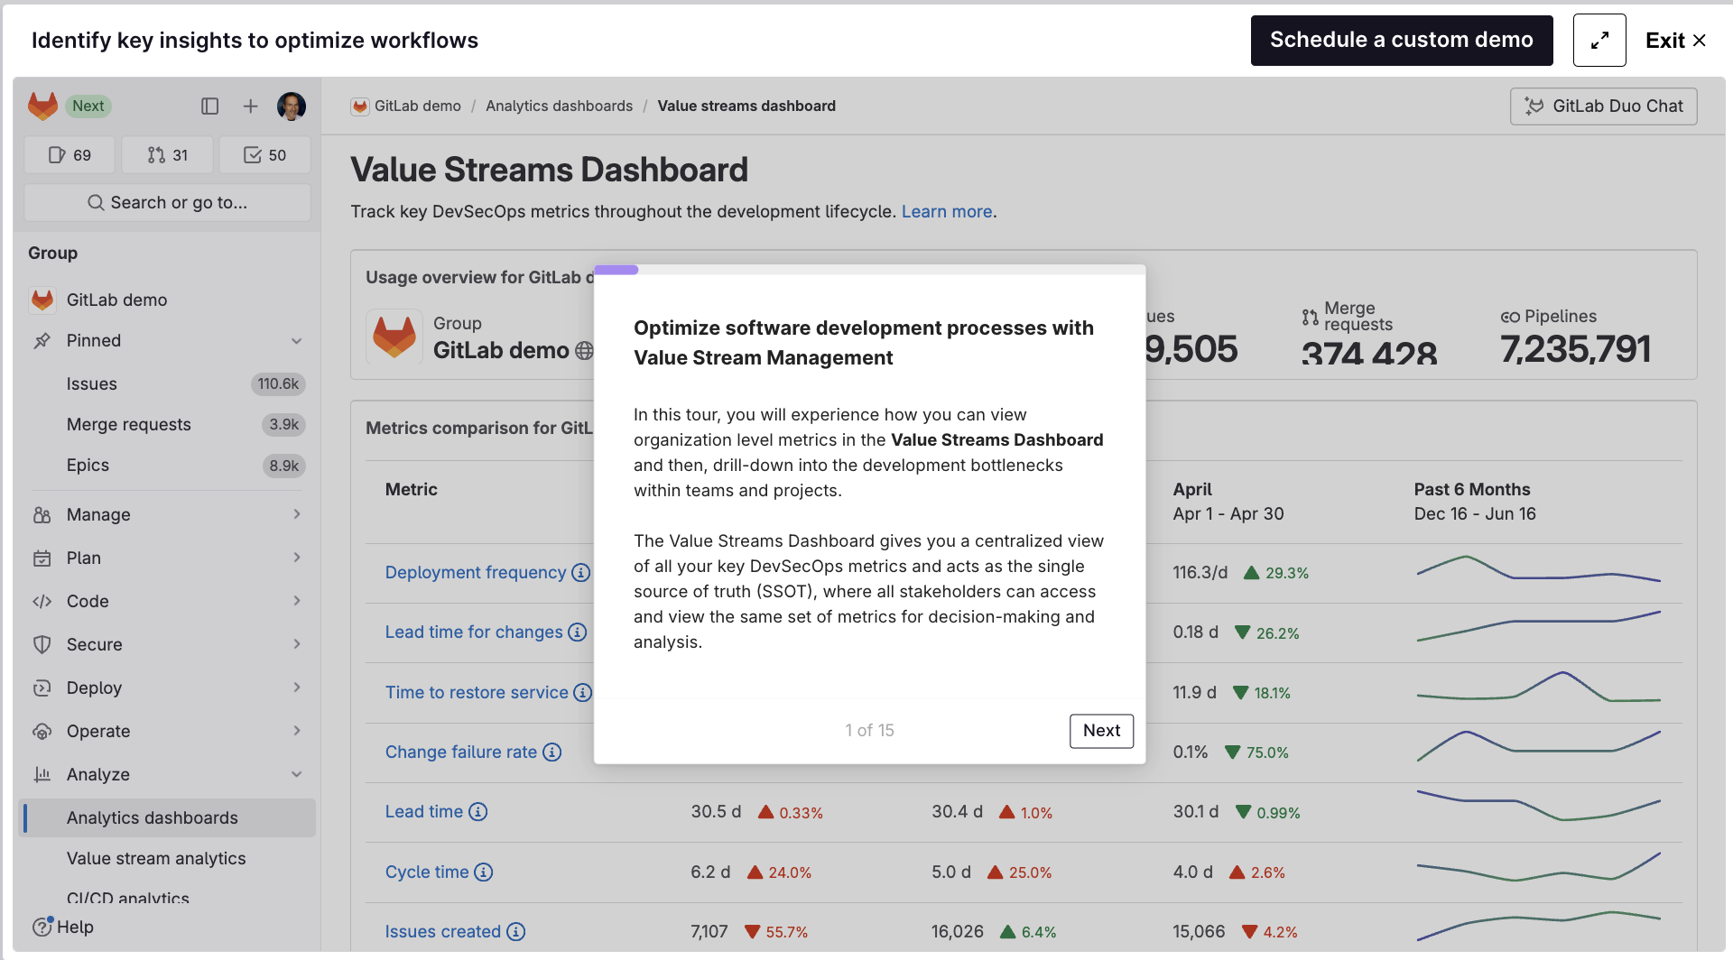Click the Operate icon
This screenshot has width=1733, height=960.
point(42,731)
